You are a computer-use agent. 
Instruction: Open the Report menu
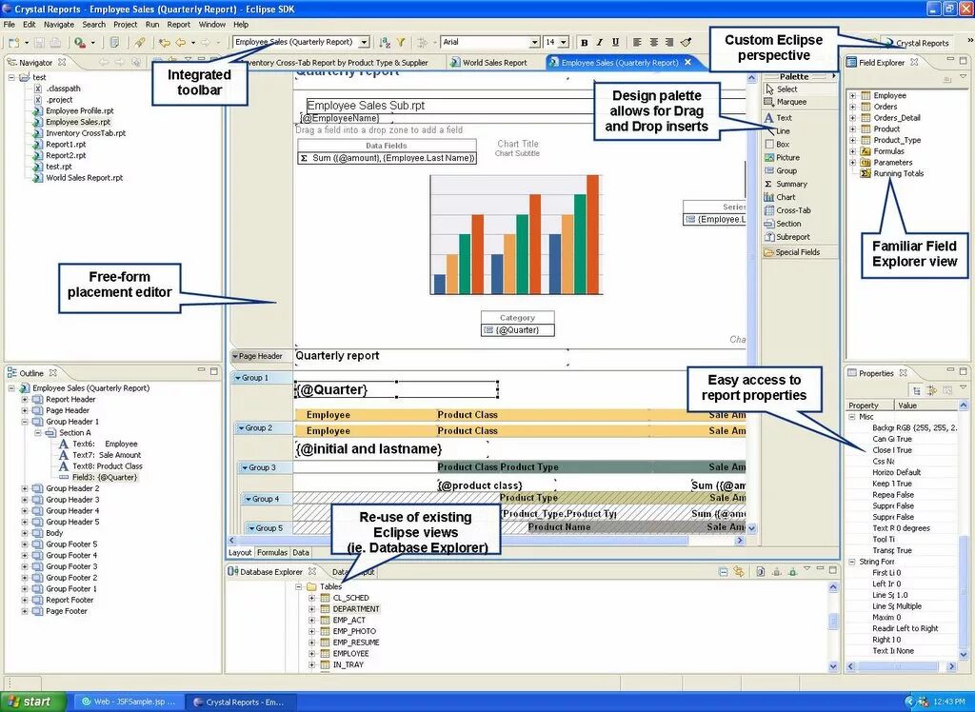[178, 24]
